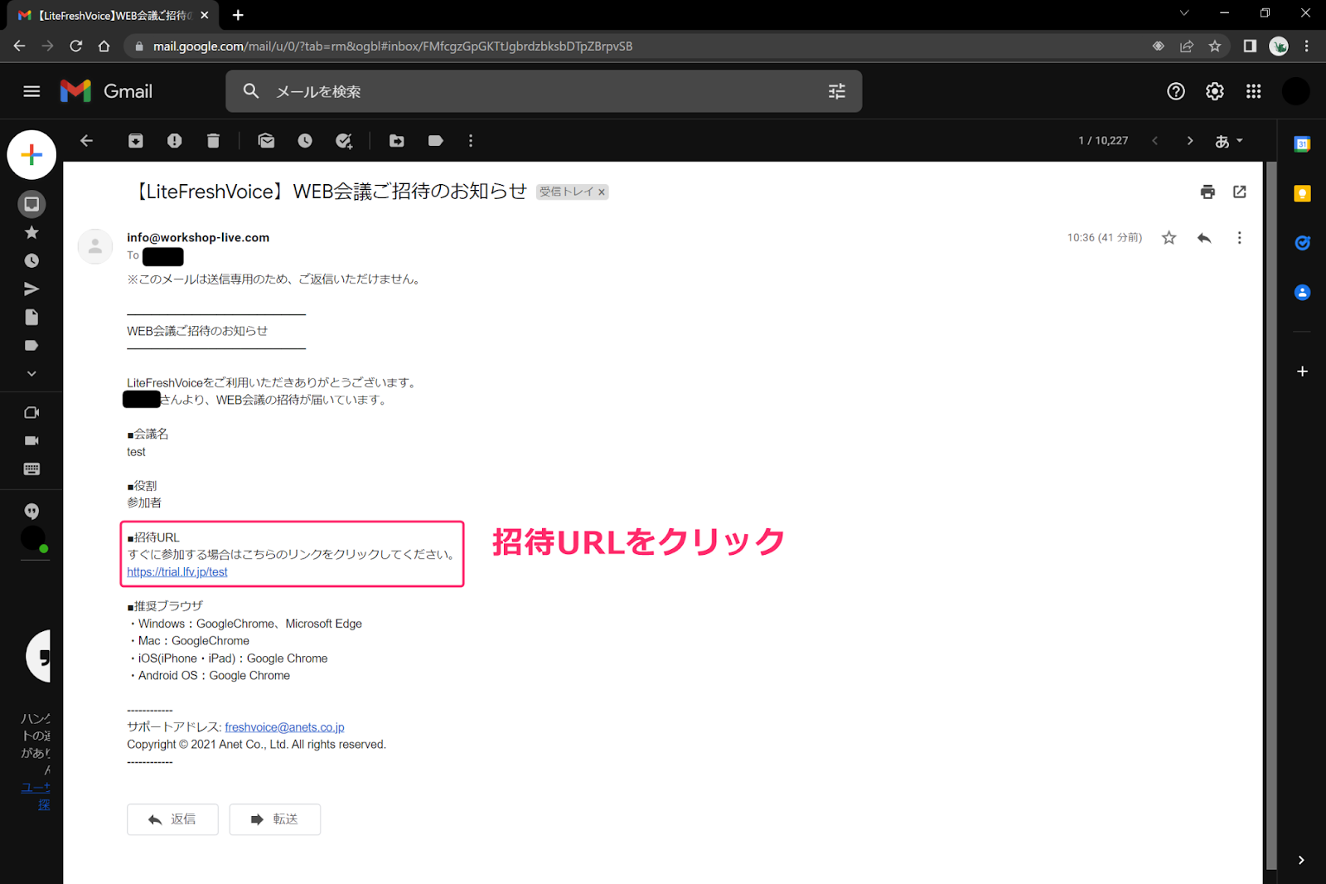Screen dimensions: 1326x884
Task: Open Google Contacts side panel
Action: [x=1302, y=292]
